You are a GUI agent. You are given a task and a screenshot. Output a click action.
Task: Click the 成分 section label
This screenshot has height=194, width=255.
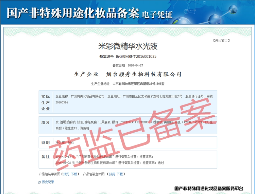[x=46, y=122]
